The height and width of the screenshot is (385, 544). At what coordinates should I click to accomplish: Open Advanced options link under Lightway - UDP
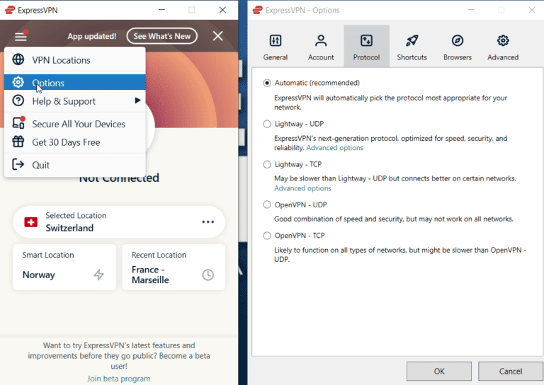(x=335, y=148)
